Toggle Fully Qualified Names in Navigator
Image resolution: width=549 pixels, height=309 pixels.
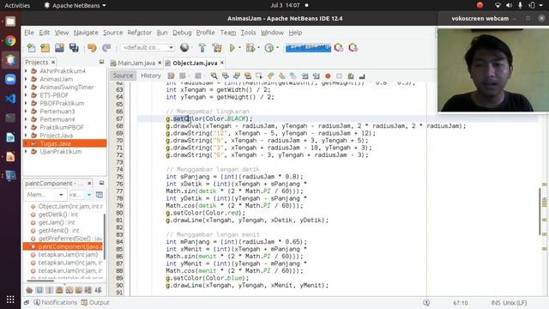tap(79, 290)
